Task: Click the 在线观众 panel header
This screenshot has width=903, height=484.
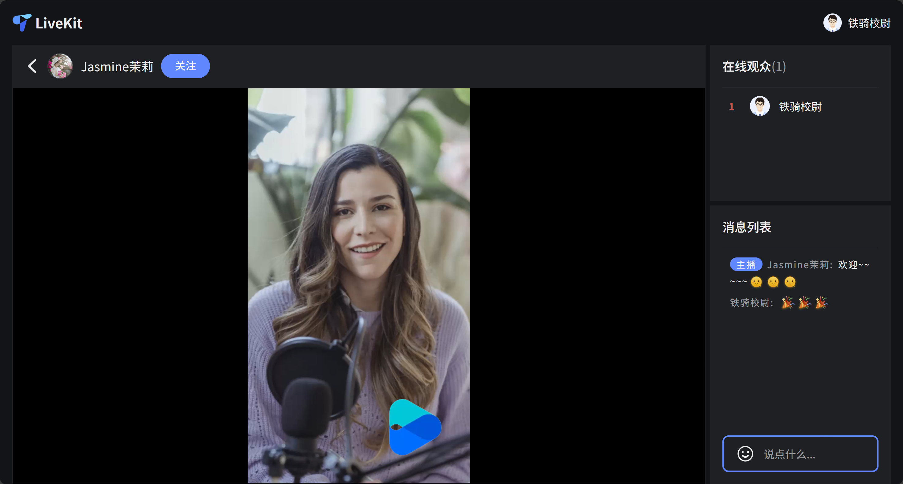Action: [754, 67]
